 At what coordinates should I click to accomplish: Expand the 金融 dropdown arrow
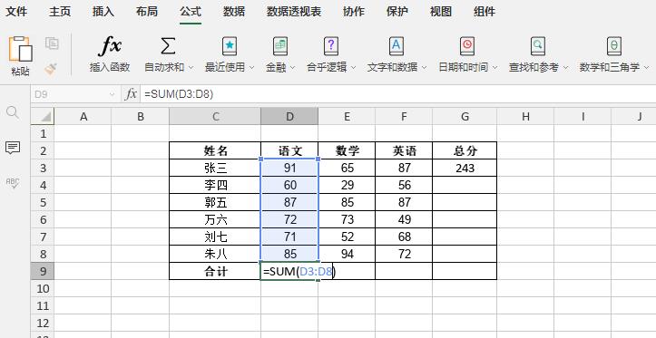pos(292,67)
